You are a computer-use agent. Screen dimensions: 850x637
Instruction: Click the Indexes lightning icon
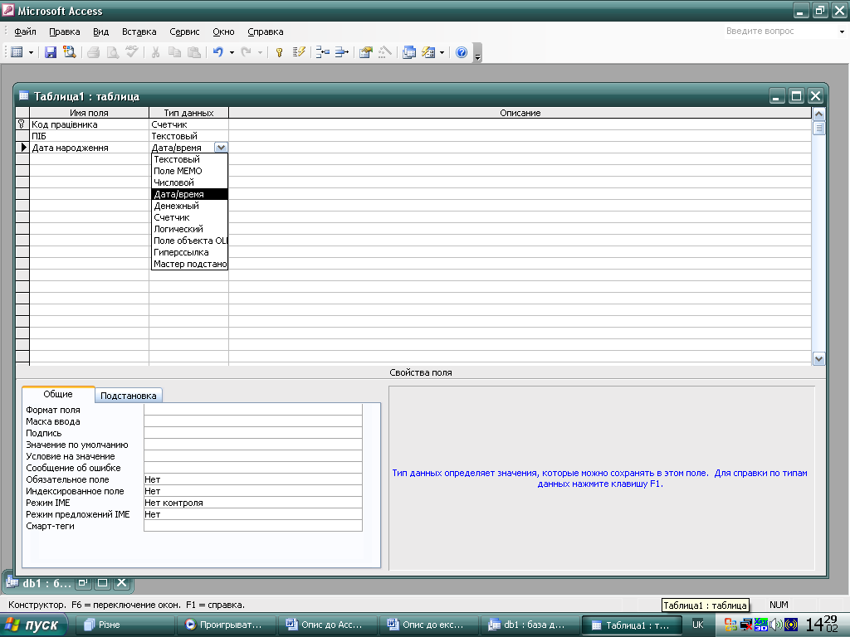pyautogui.click(x=299, y=52)
